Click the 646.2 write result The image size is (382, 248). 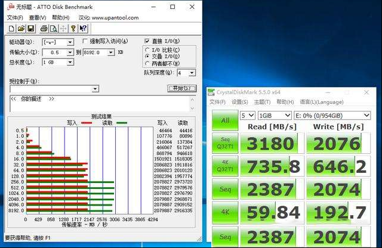(x=338, y=166)
